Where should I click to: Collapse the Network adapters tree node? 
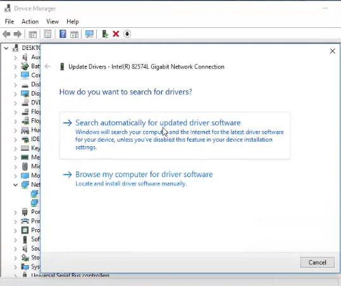pos(15,185)
